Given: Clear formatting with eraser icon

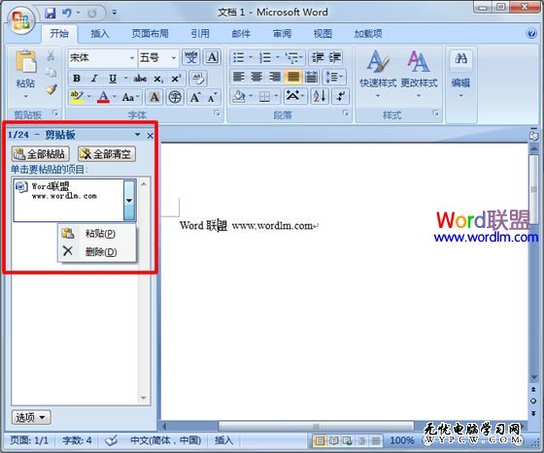Looking at the screenshot, I should click(x=198, y=79).
